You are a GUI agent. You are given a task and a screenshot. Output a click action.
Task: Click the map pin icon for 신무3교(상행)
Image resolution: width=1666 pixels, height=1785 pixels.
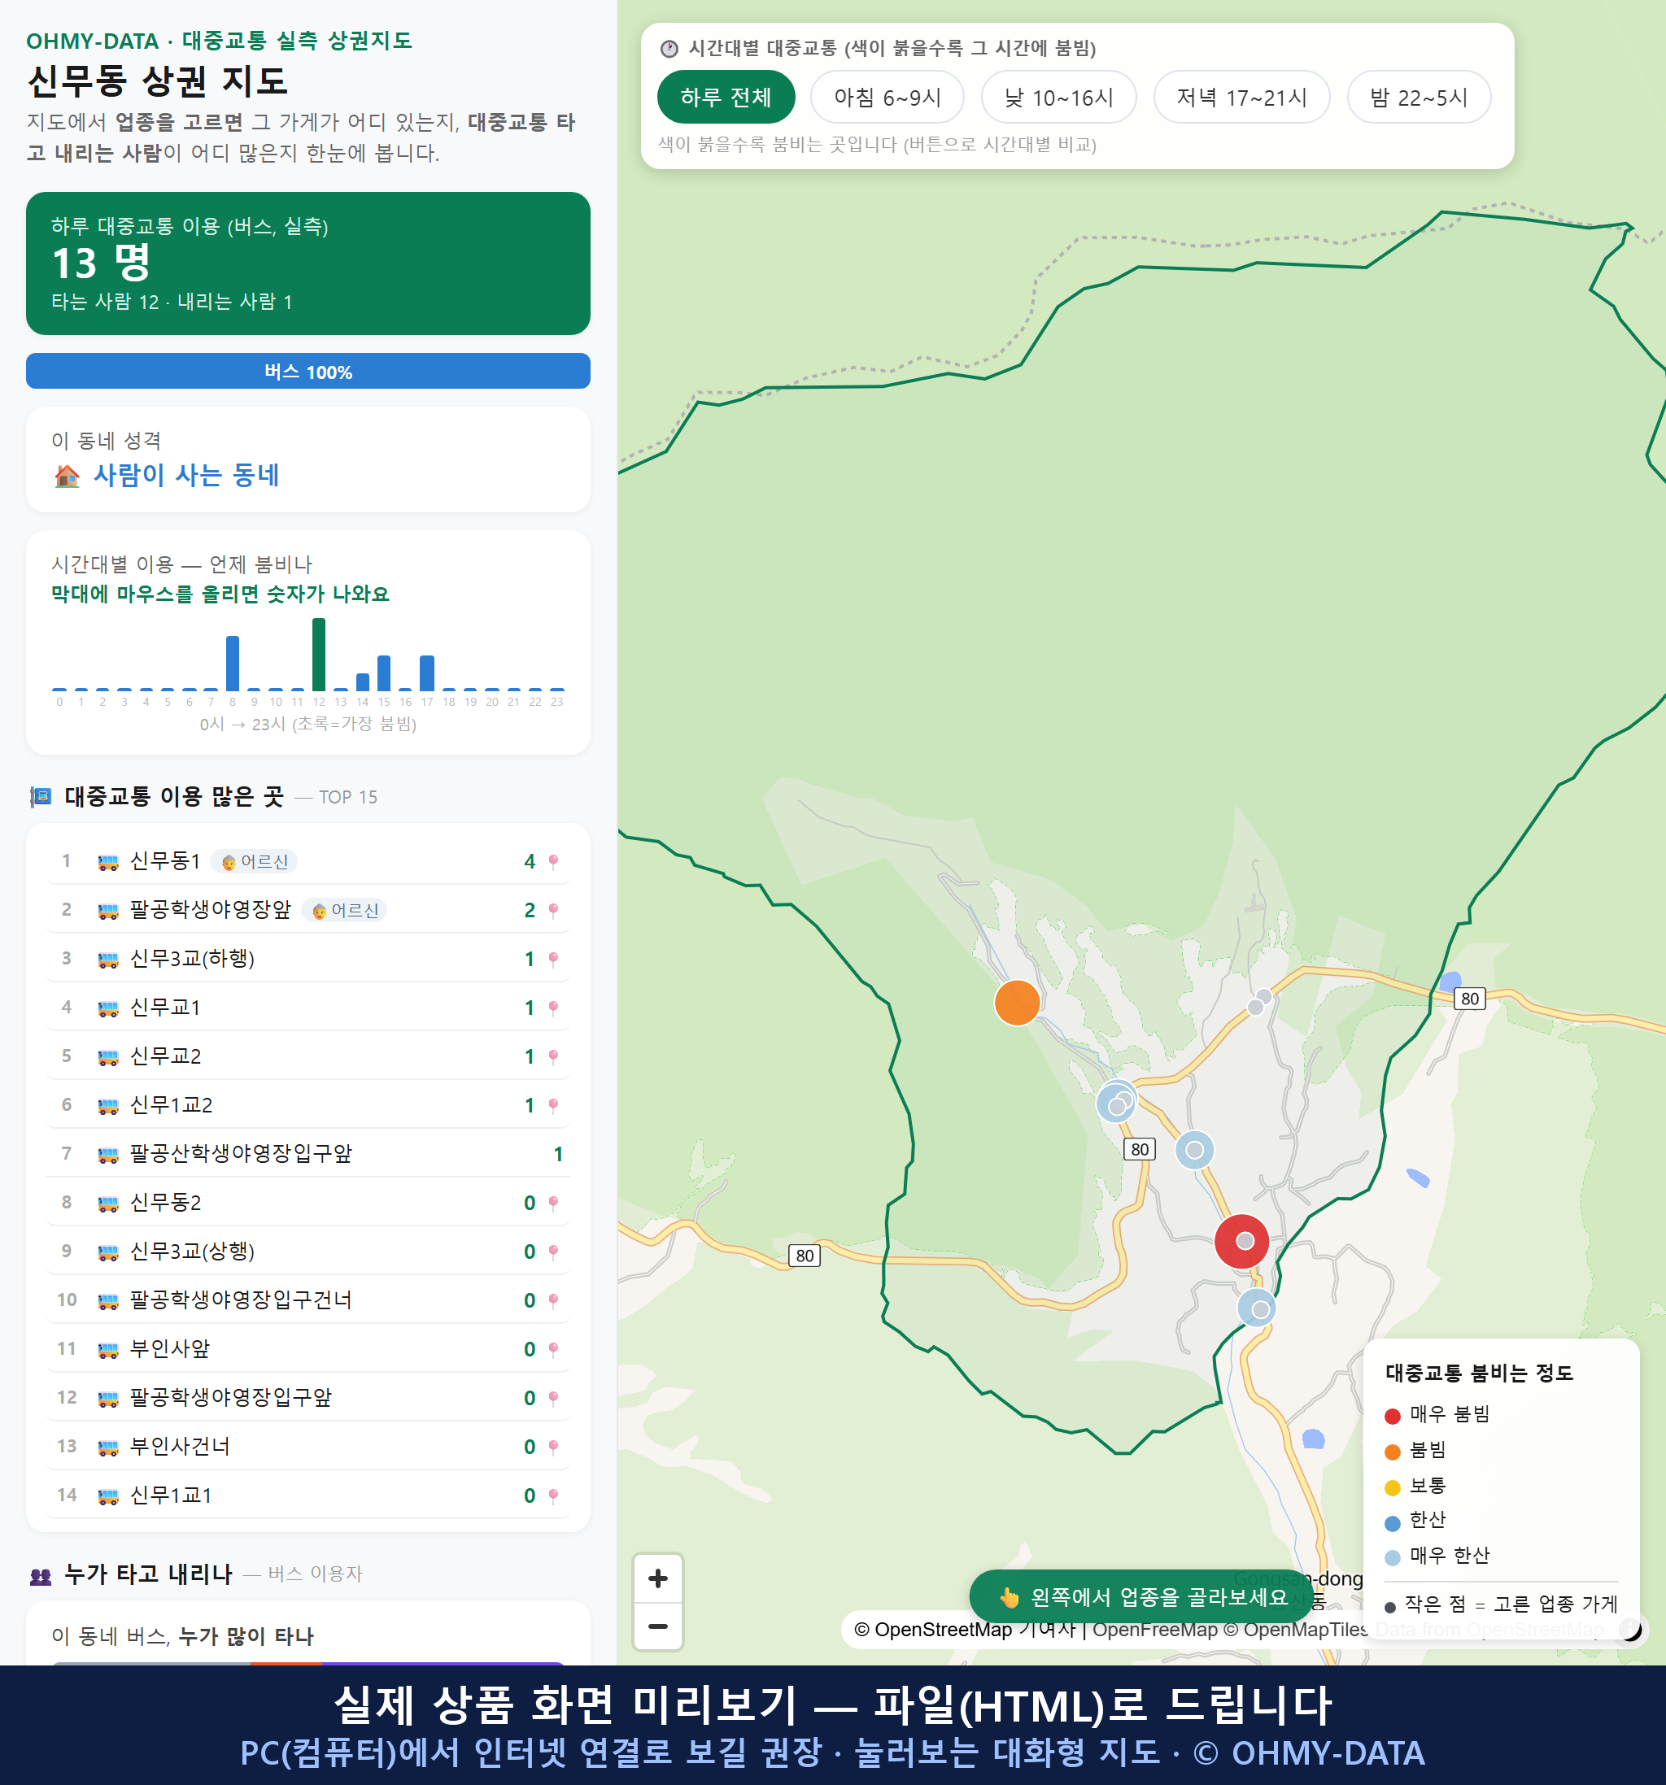(x=553, y=1252)
